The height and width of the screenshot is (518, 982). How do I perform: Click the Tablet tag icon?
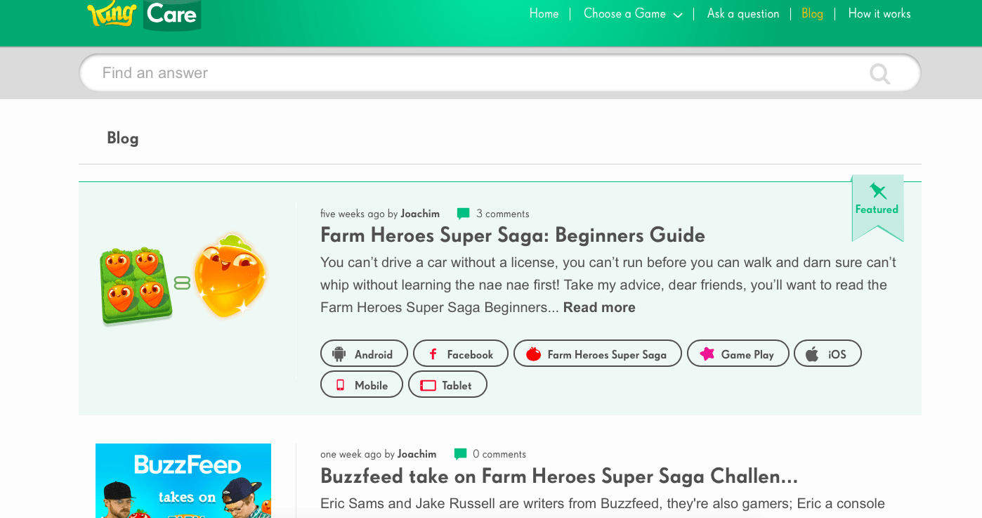[x=428, y=385]
